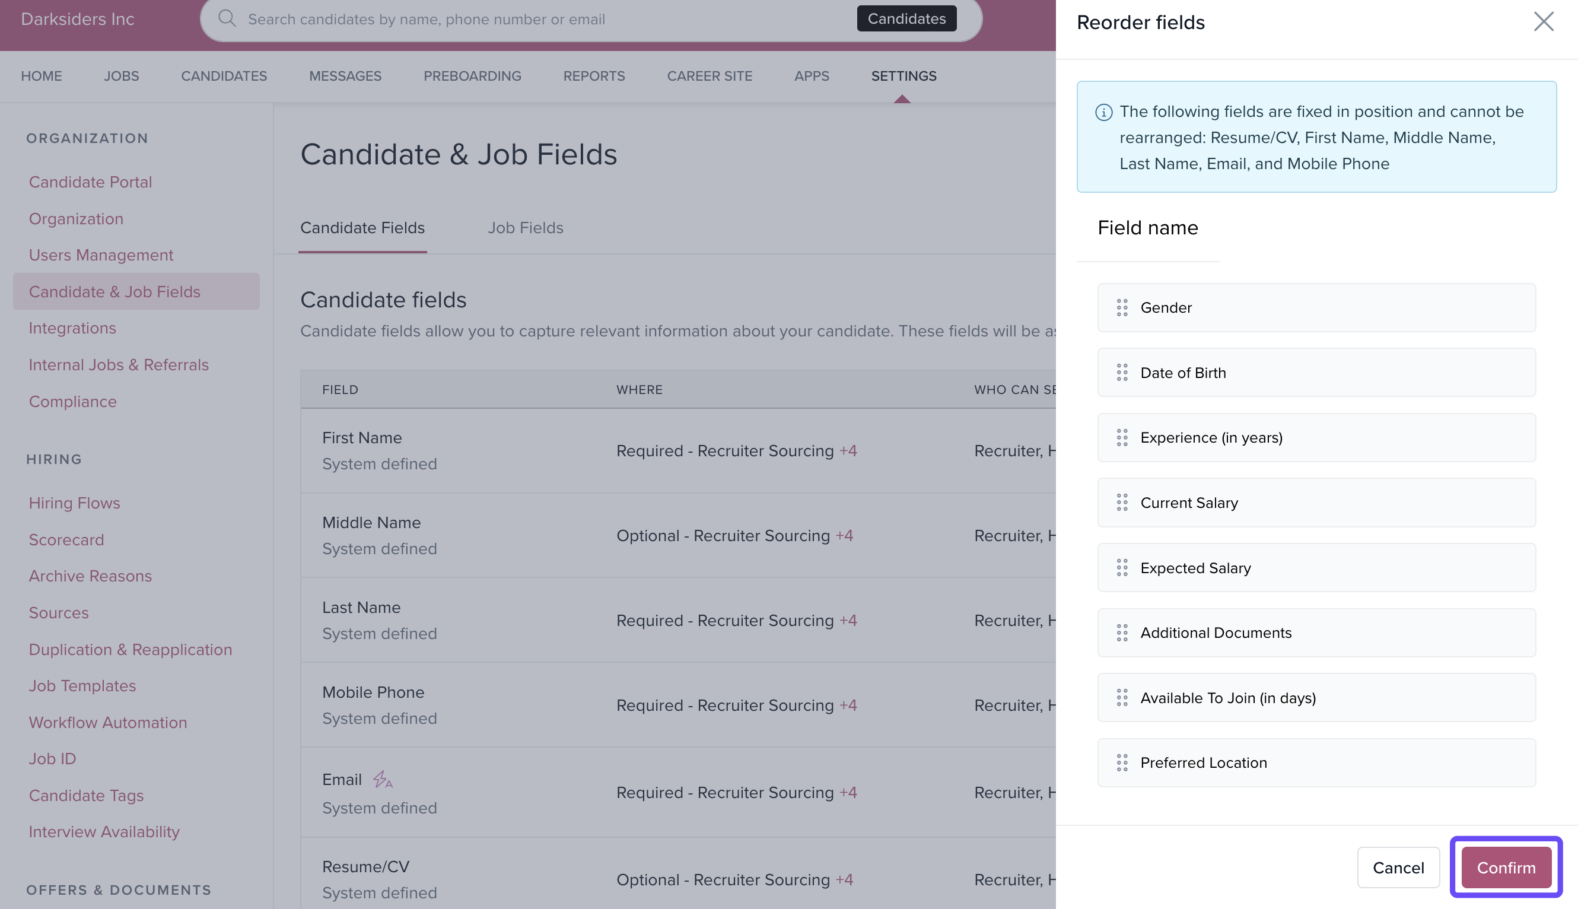Open the Candidates search scope dropdown

pos(906,19)
